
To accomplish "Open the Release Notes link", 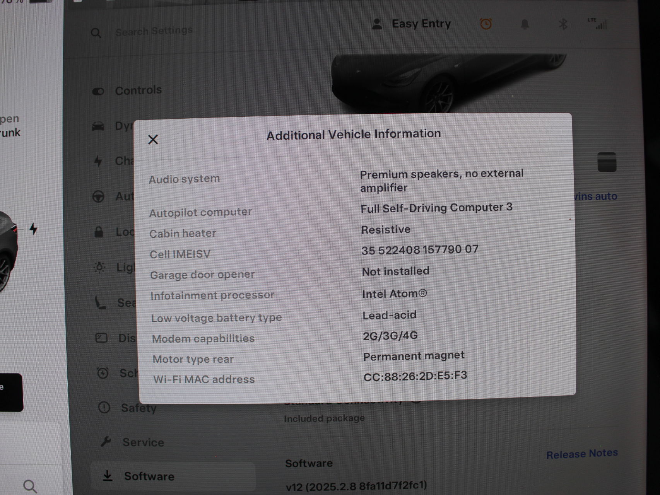I will pyautogui.click(x=582, y=454).
